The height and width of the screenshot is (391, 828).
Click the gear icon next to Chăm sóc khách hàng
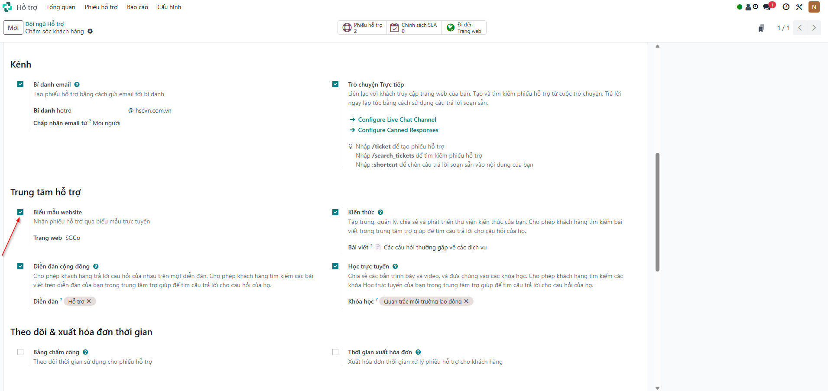click(x=90, y=31)
